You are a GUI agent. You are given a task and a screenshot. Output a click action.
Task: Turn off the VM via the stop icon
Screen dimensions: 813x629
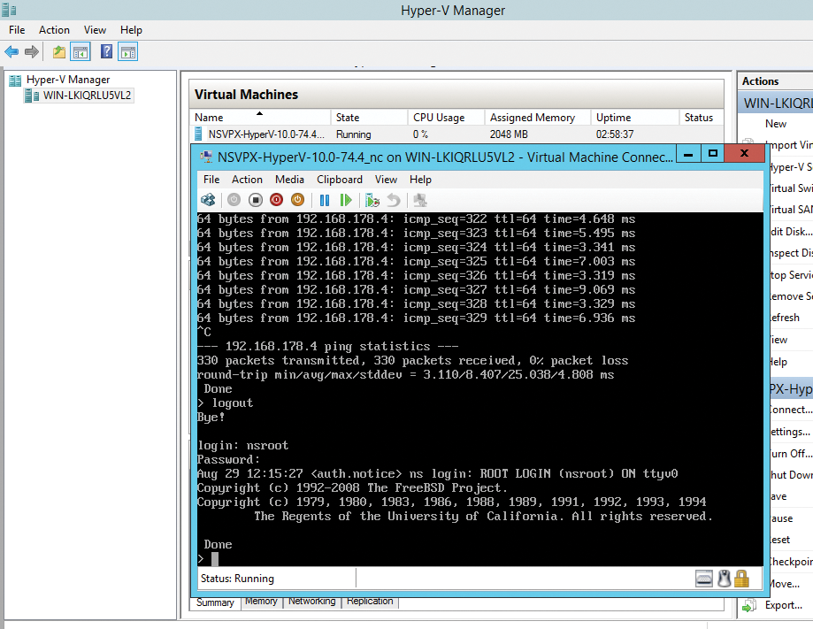(255, 200)
